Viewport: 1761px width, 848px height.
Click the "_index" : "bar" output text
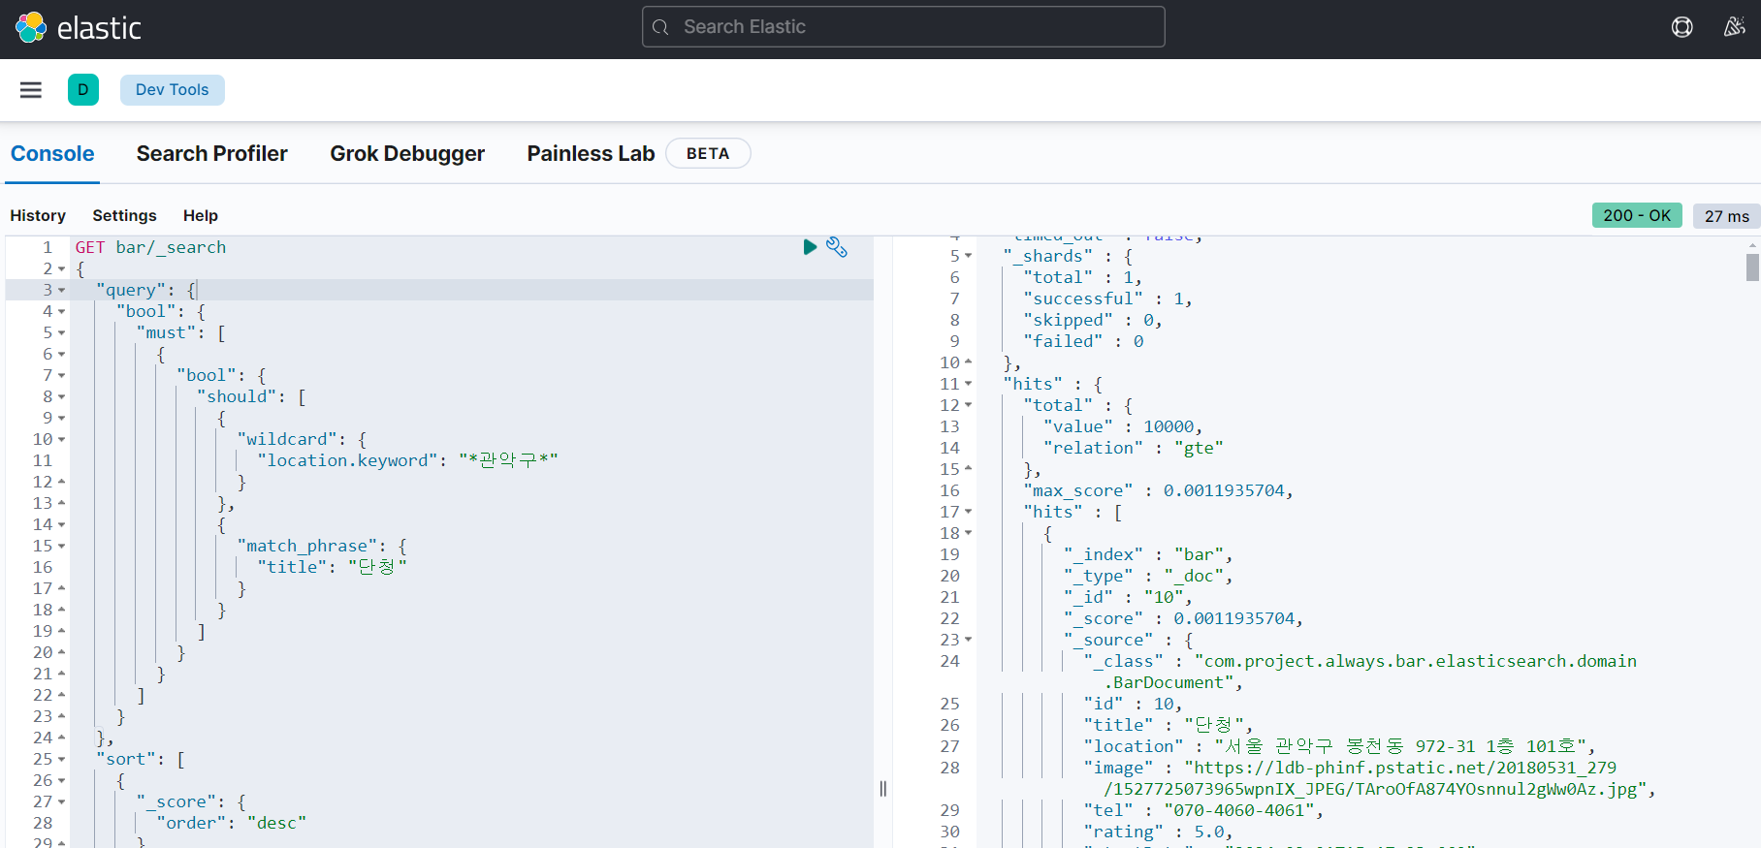coord(1148,554)
